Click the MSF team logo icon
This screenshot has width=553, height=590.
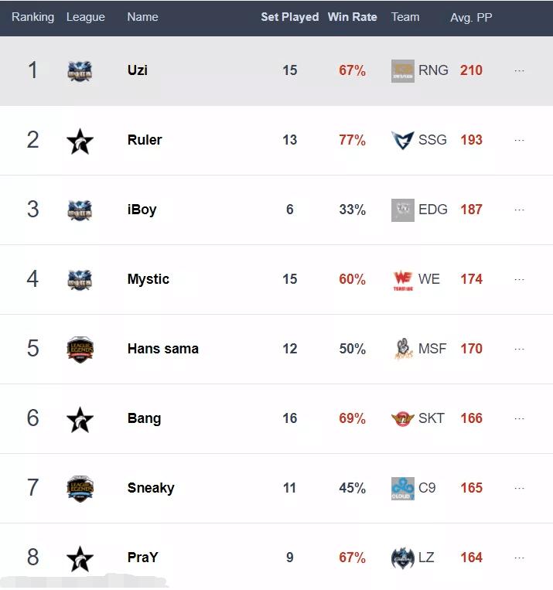[x=403, y=349]
